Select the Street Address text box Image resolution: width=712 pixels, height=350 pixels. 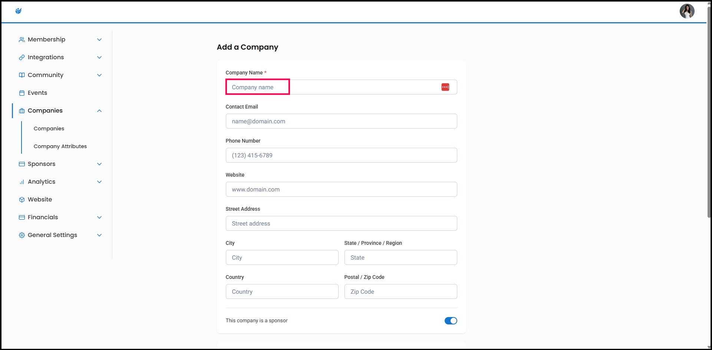[341, 223]
